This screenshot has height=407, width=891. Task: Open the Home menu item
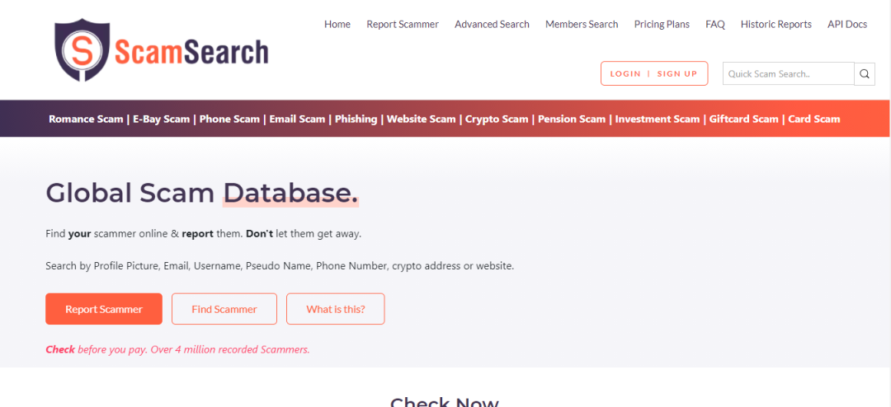[337, 25]
